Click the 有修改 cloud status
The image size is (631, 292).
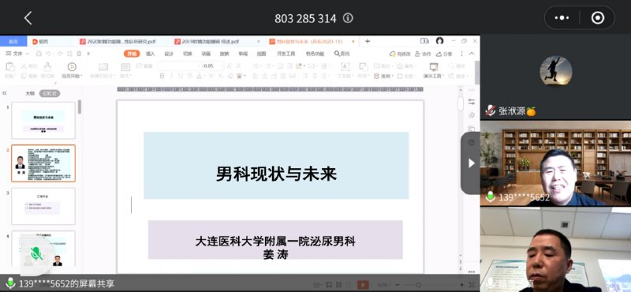(x=400, y=54)
